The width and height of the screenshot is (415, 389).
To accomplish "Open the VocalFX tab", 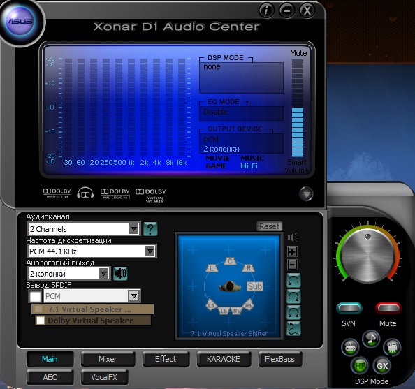I will 104,377.
